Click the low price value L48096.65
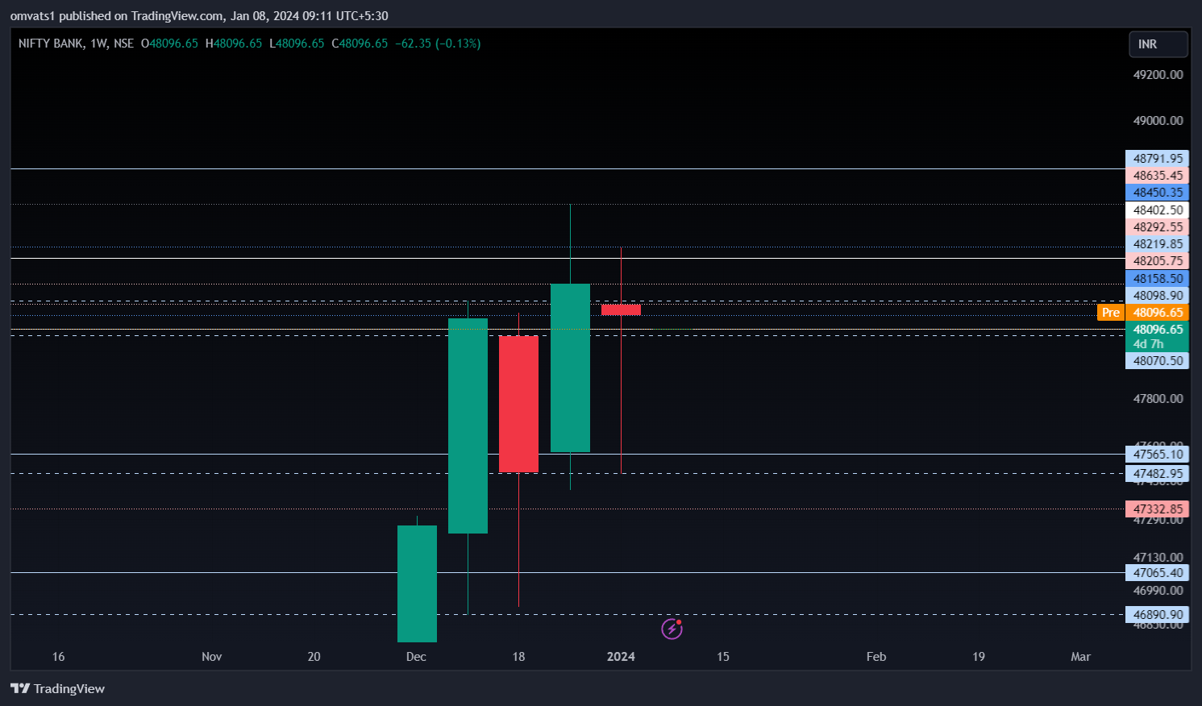This screenshot has height=706, width=1202. tap(297, 44)
